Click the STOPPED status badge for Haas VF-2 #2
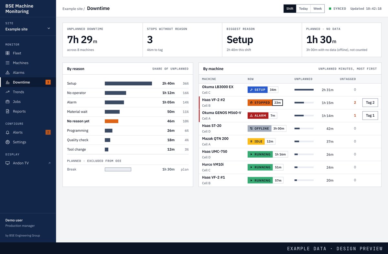The width and height of the screenshot is (388, 254). click(260, 103)
